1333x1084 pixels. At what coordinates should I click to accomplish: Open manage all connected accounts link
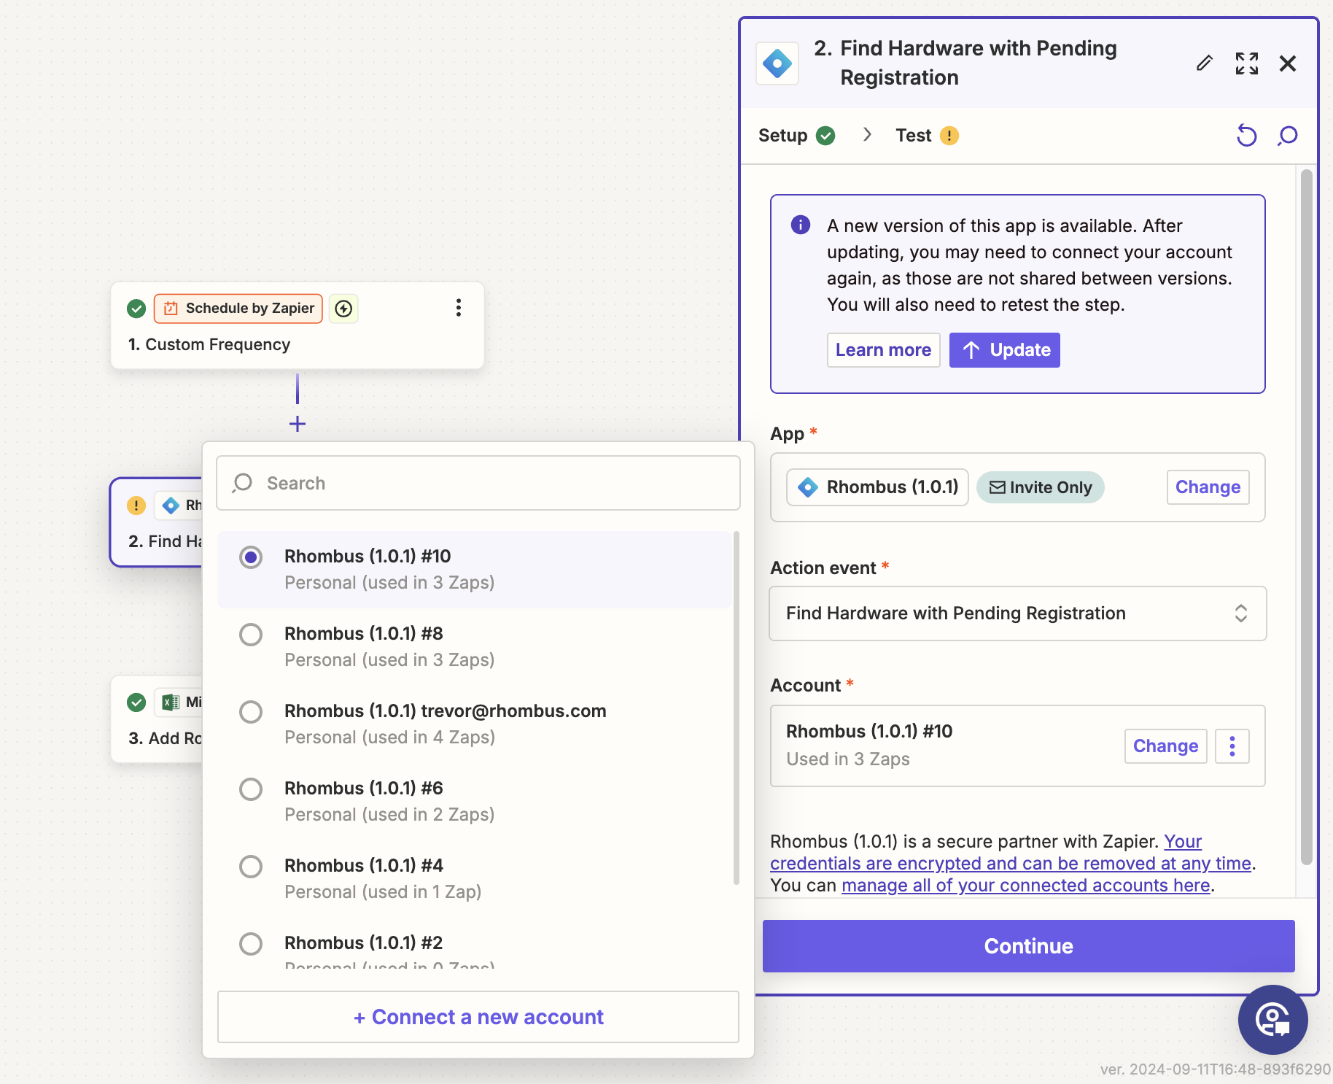(x=1025, y=886)
